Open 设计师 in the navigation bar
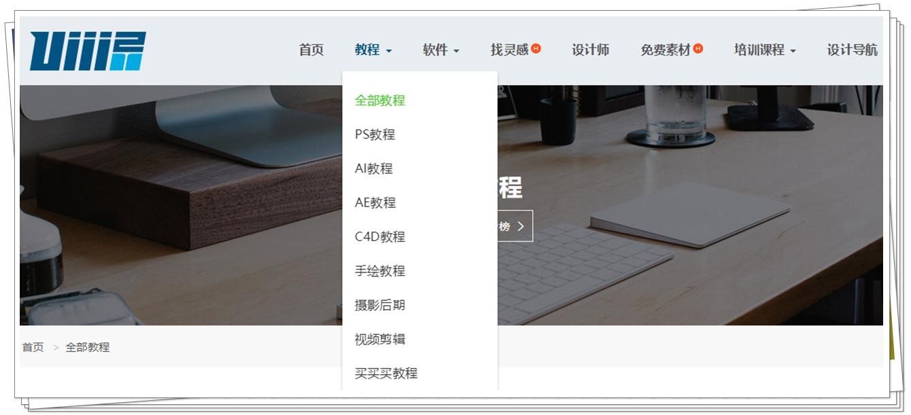911x415 pixels. [x=590, y=50]
